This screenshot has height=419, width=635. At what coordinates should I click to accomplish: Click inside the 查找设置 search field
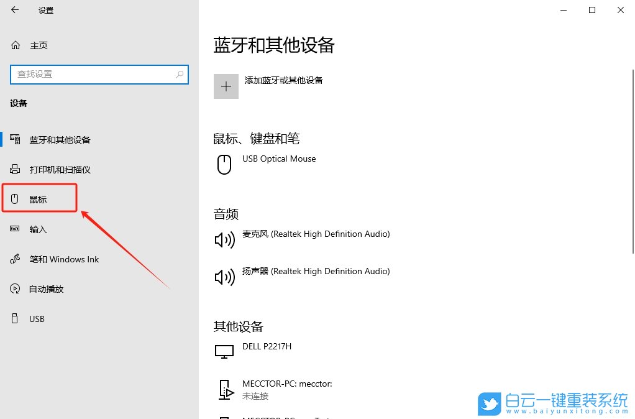(93, 74)
